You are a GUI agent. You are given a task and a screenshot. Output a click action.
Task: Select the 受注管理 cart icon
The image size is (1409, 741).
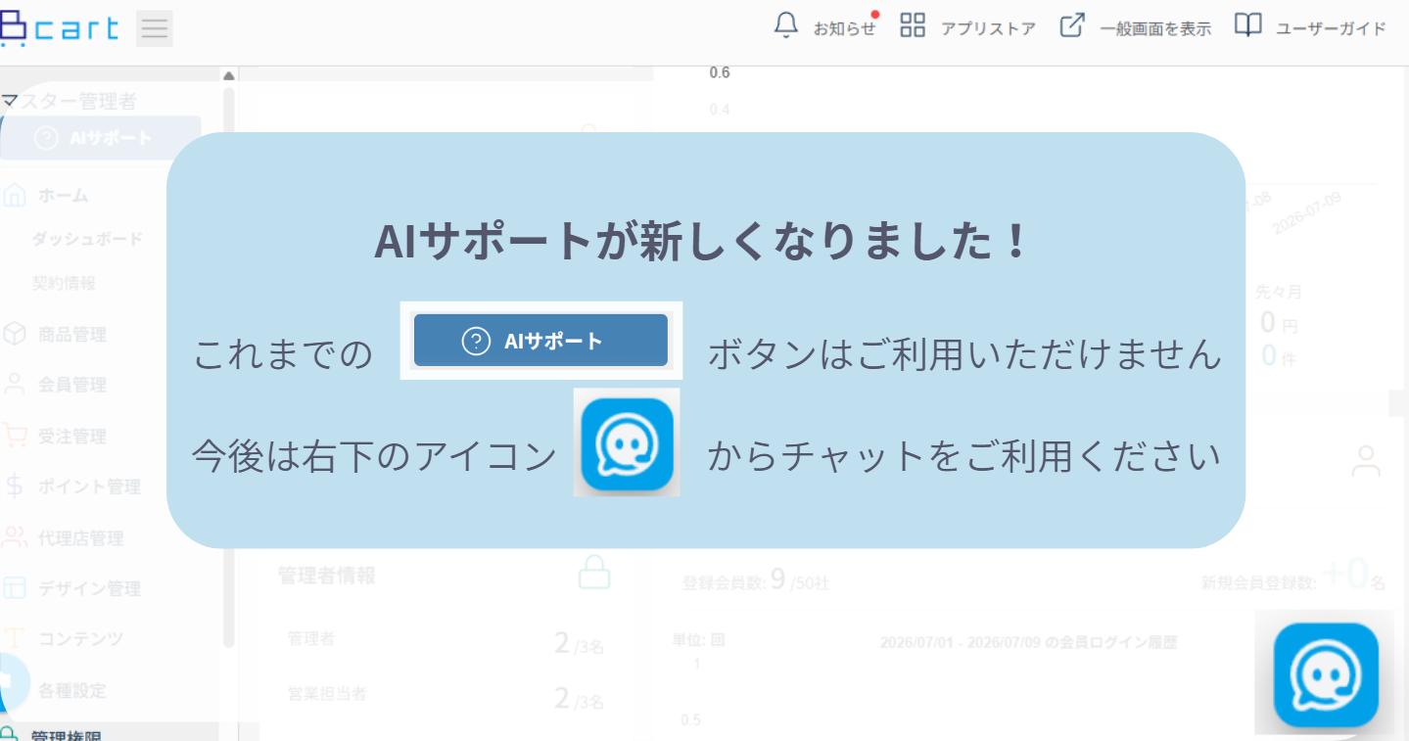15,436
